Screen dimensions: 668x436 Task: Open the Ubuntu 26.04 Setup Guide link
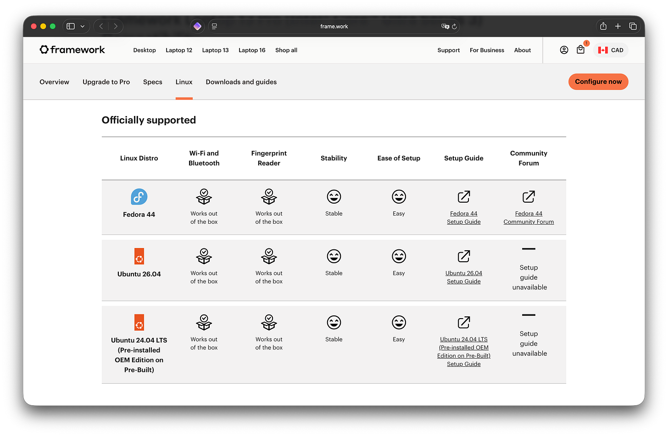pyautogui.click(x=464, y=277)
